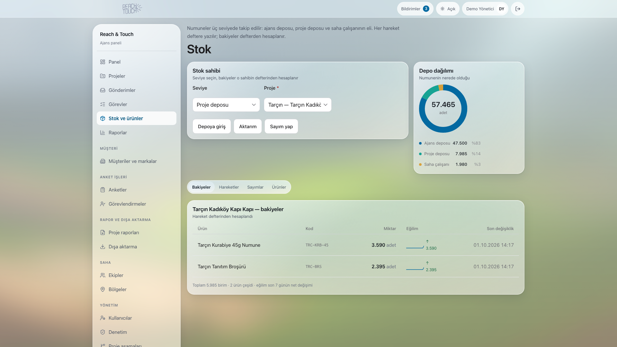Click the blue Ajans deposu legend dot

pyautogui.click(x=420, y=143)
